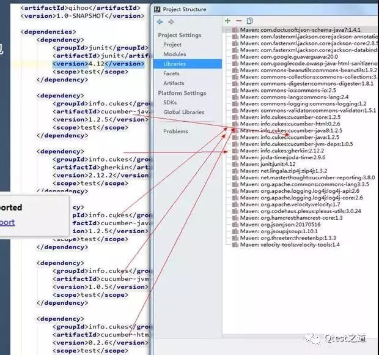This screenshot has height=355, width=379.
Task: Open Global Libraries settings
Action: tap(184, 112)
